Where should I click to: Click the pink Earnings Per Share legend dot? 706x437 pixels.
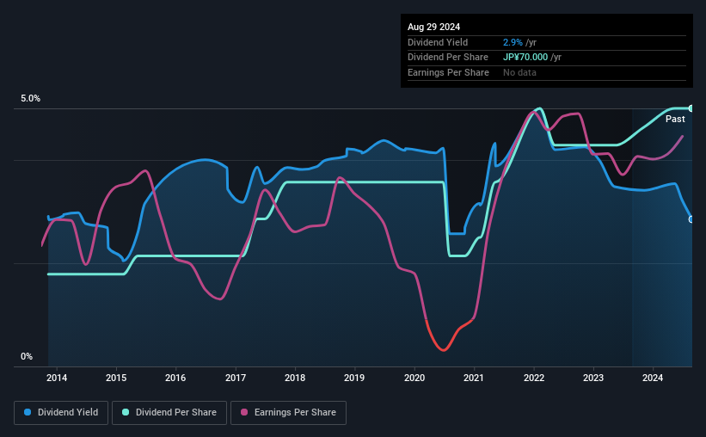click(x=244, y=413)
